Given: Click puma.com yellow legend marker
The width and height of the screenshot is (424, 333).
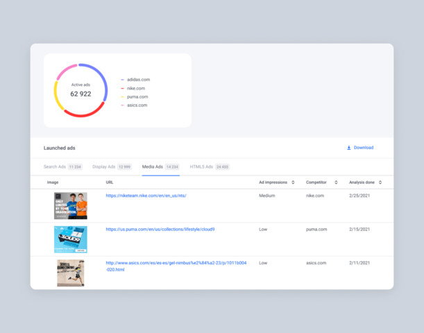Looking at the screenshot, I should pyautogui.click(x=123, y=96).
